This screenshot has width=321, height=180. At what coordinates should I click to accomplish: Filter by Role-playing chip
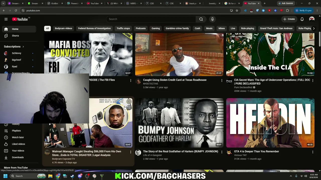(x=248, y=28)
